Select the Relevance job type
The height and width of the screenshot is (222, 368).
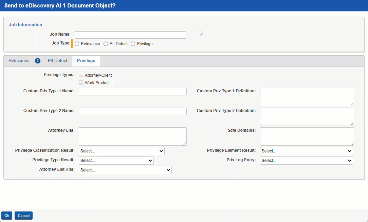(76, 43)
